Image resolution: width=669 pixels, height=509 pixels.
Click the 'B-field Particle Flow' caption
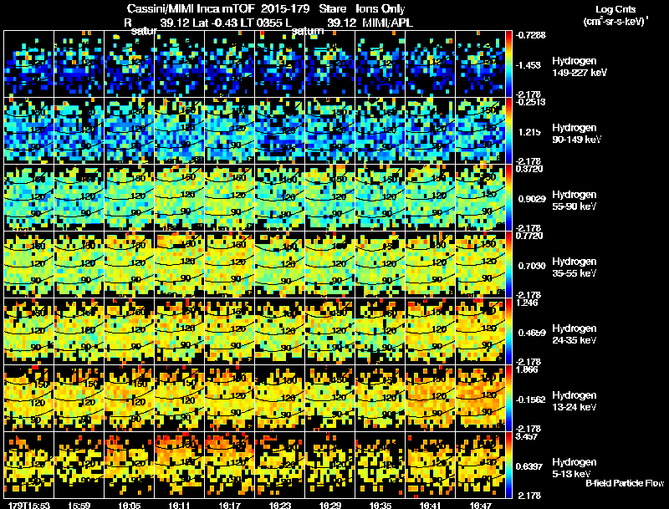[x=625, y=483]
